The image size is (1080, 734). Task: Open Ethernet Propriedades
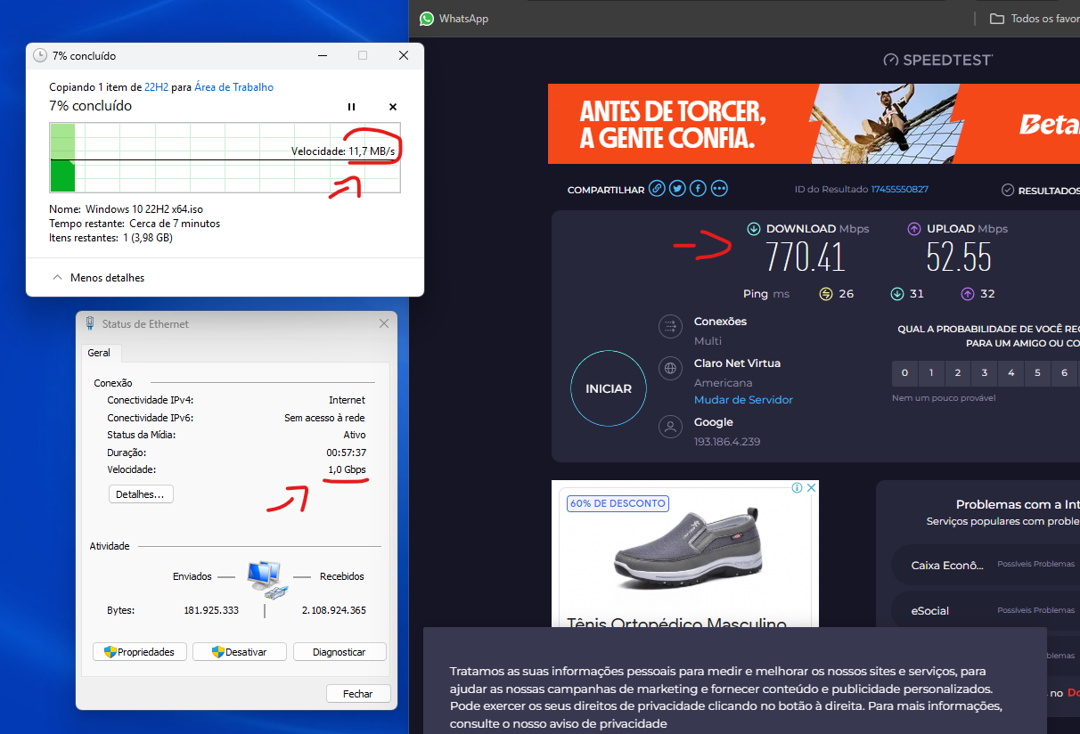tap(140, 652)
